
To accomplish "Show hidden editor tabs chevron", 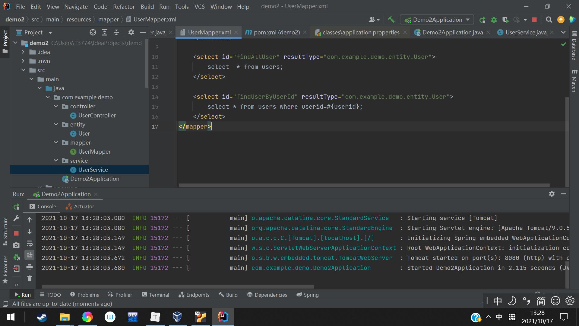I will click(x=563, y=32).
